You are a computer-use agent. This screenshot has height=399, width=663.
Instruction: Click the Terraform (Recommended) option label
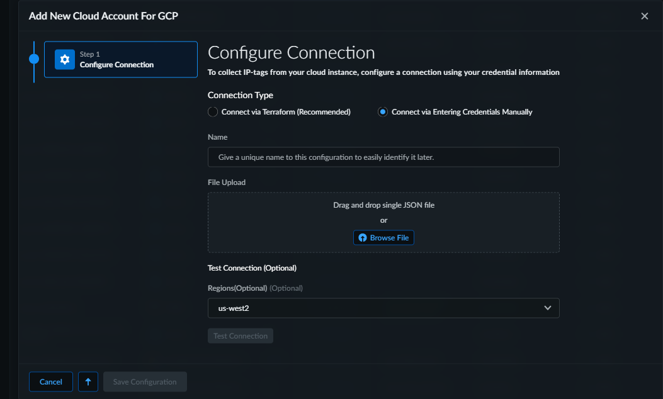pos(286,112)
